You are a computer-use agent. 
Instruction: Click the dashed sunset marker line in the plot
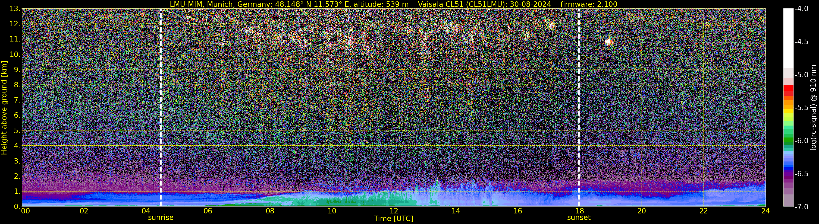click(579, 108)
